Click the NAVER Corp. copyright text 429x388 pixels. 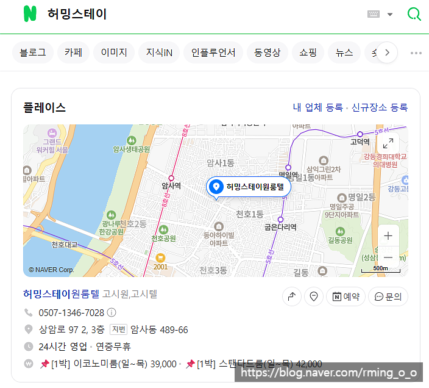tap(51, 270)
